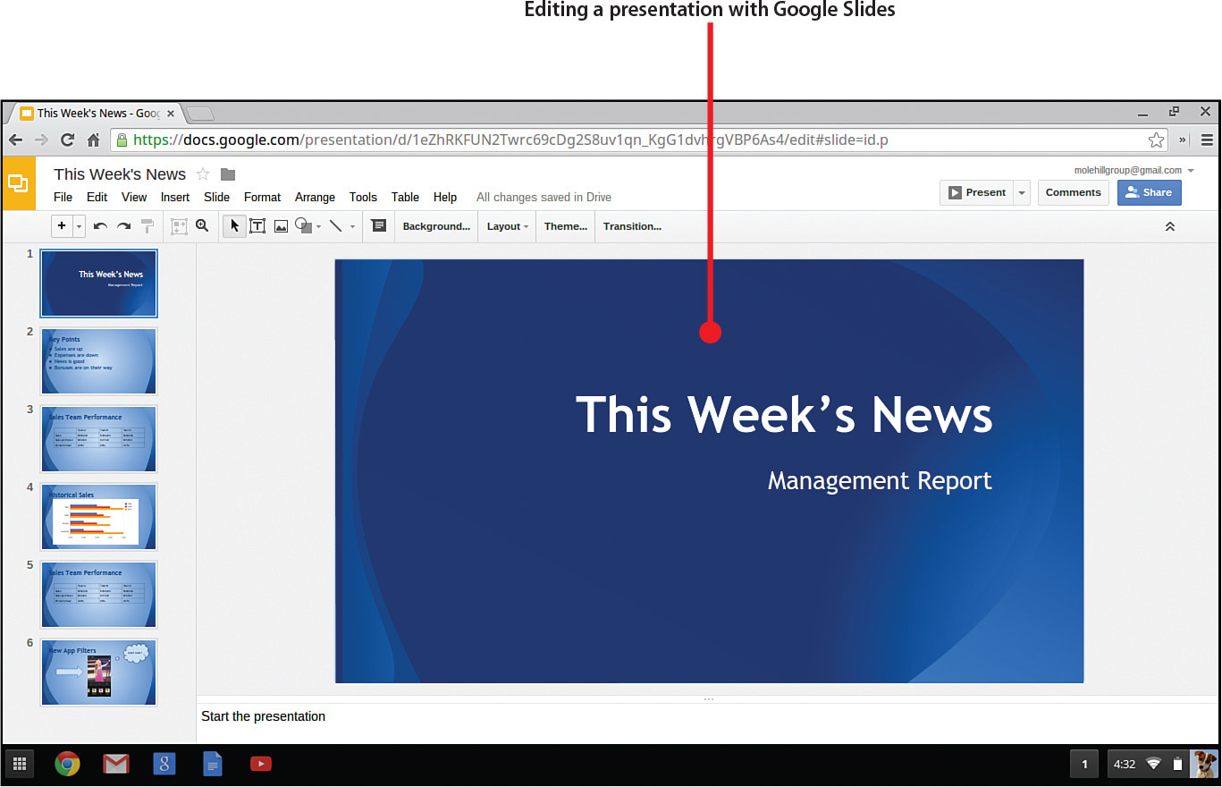Select the shape tool
Screen dimensions: 1222x787
pos(303,226)
